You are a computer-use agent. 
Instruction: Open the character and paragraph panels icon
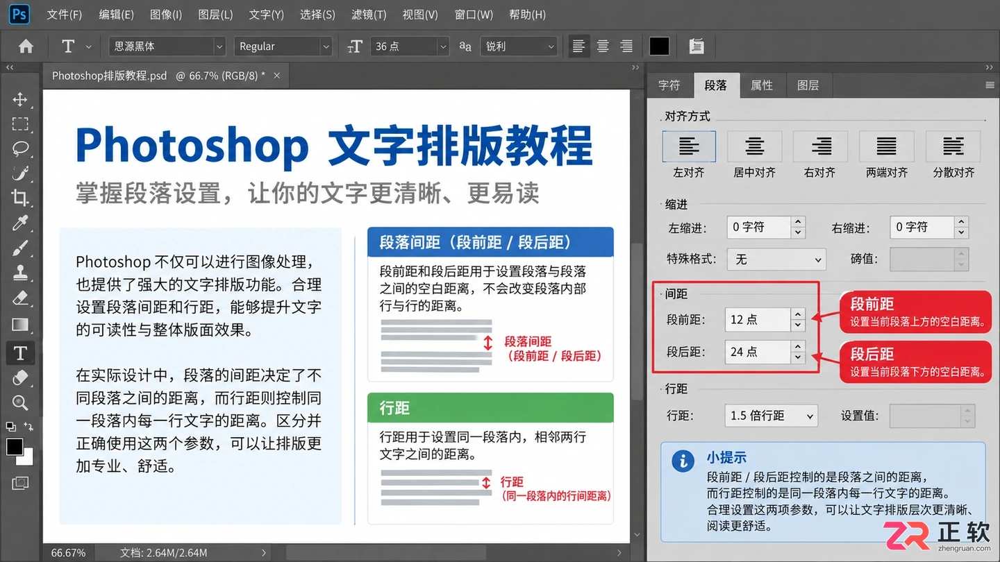[697, 46]
